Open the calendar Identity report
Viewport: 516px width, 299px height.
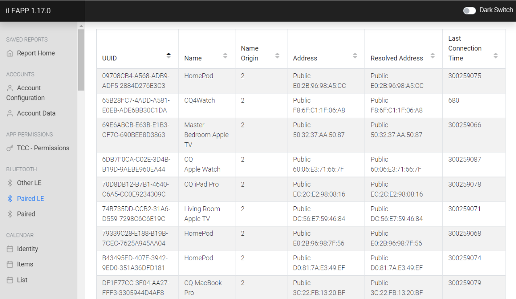(x=27, y=249)
